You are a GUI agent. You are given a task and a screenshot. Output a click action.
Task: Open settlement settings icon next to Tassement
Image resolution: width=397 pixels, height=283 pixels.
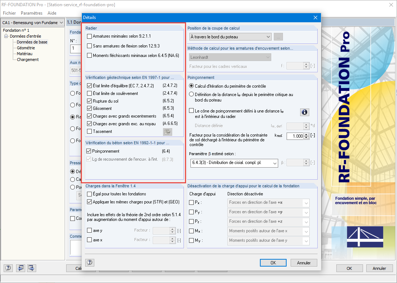[x=167, y=132]
